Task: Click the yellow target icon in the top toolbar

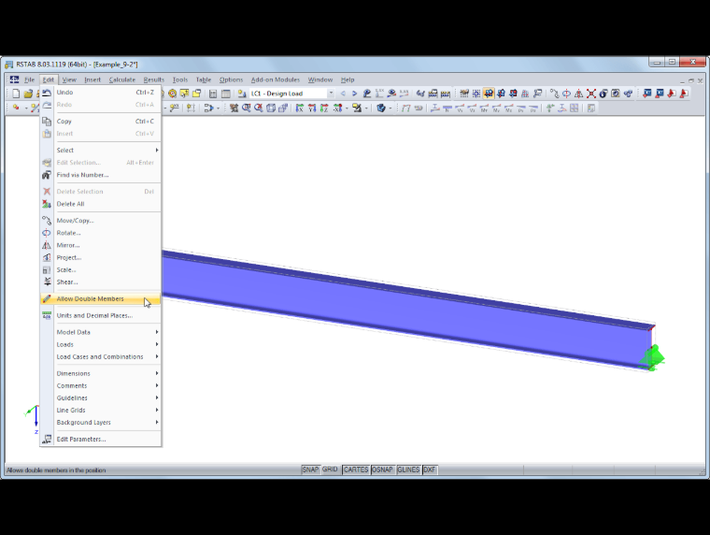Action: (x=173, y=94)
